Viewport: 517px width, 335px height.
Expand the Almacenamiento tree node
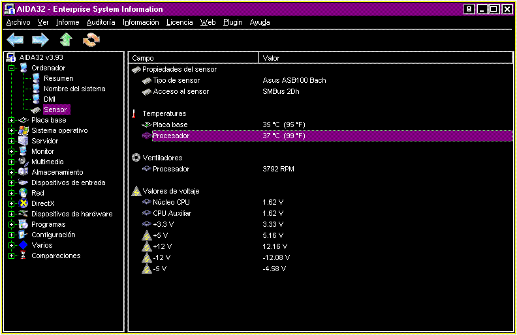pyautogui.click(x=12, y=172)
